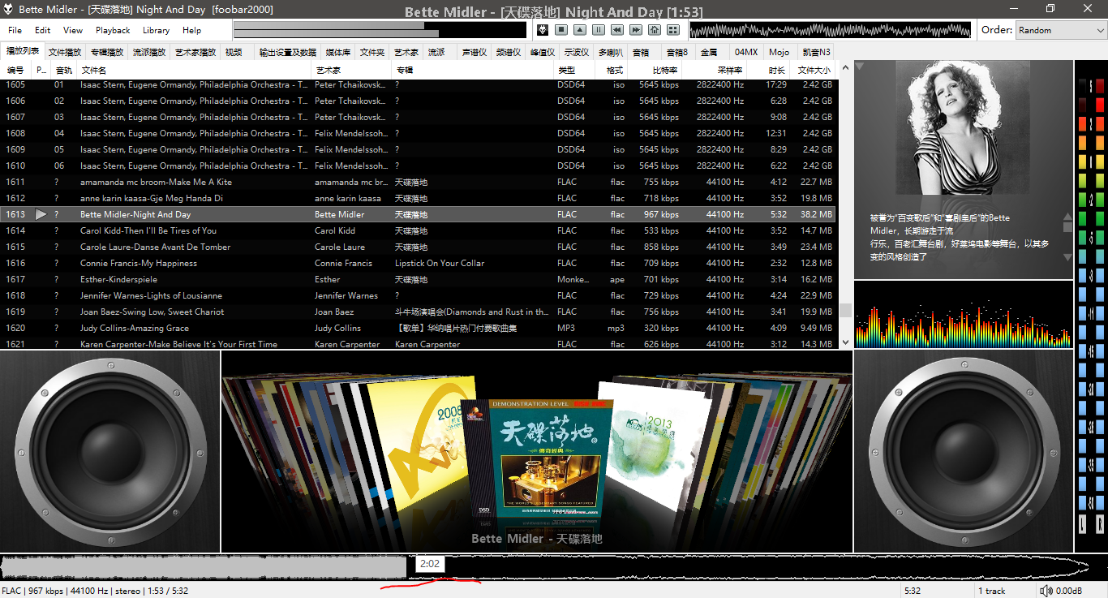The width and height of the screenshot is (1108, 598).
Task: Open the Playback menu
Action: [113, 30]
